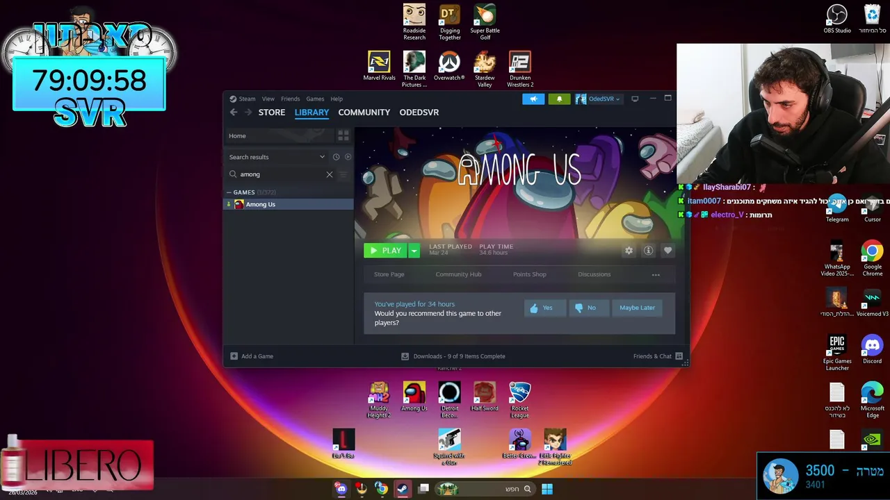
Task: Show game info icon
Action: coord(648,251)
